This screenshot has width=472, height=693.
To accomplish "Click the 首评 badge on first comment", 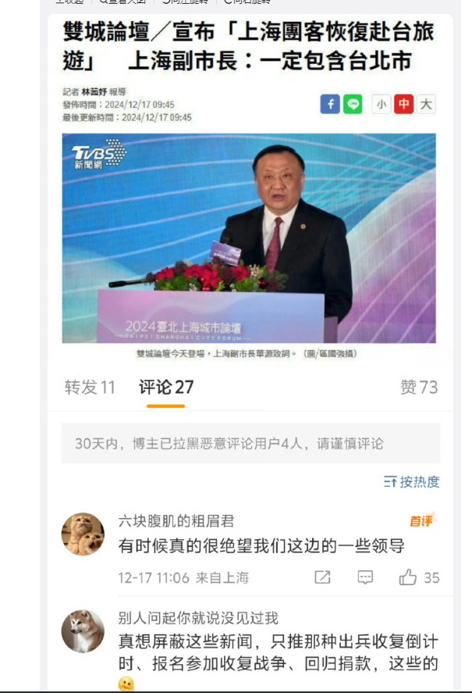I will (423, 520).
